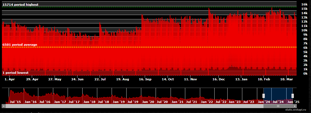The width and height of the screenshot is (311, 113).
Task: Jump to Jan '18 in the navigator
Action: pyautogui.click(x=89, y=102)
